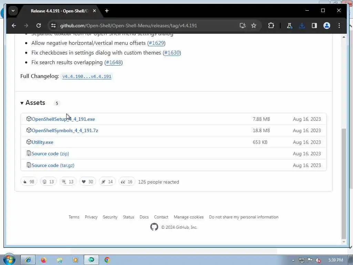The height and width of the screenshot is (265, 353).
Task: Open the Privacy footer link
Action: point(91,217)
